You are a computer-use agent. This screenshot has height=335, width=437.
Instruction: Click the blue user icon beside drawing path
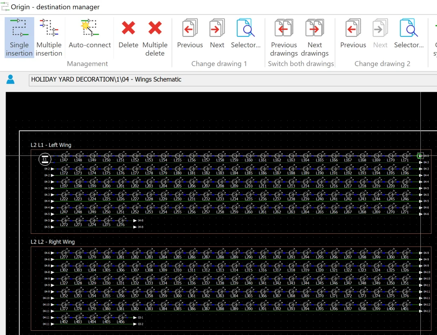(11, 79)
